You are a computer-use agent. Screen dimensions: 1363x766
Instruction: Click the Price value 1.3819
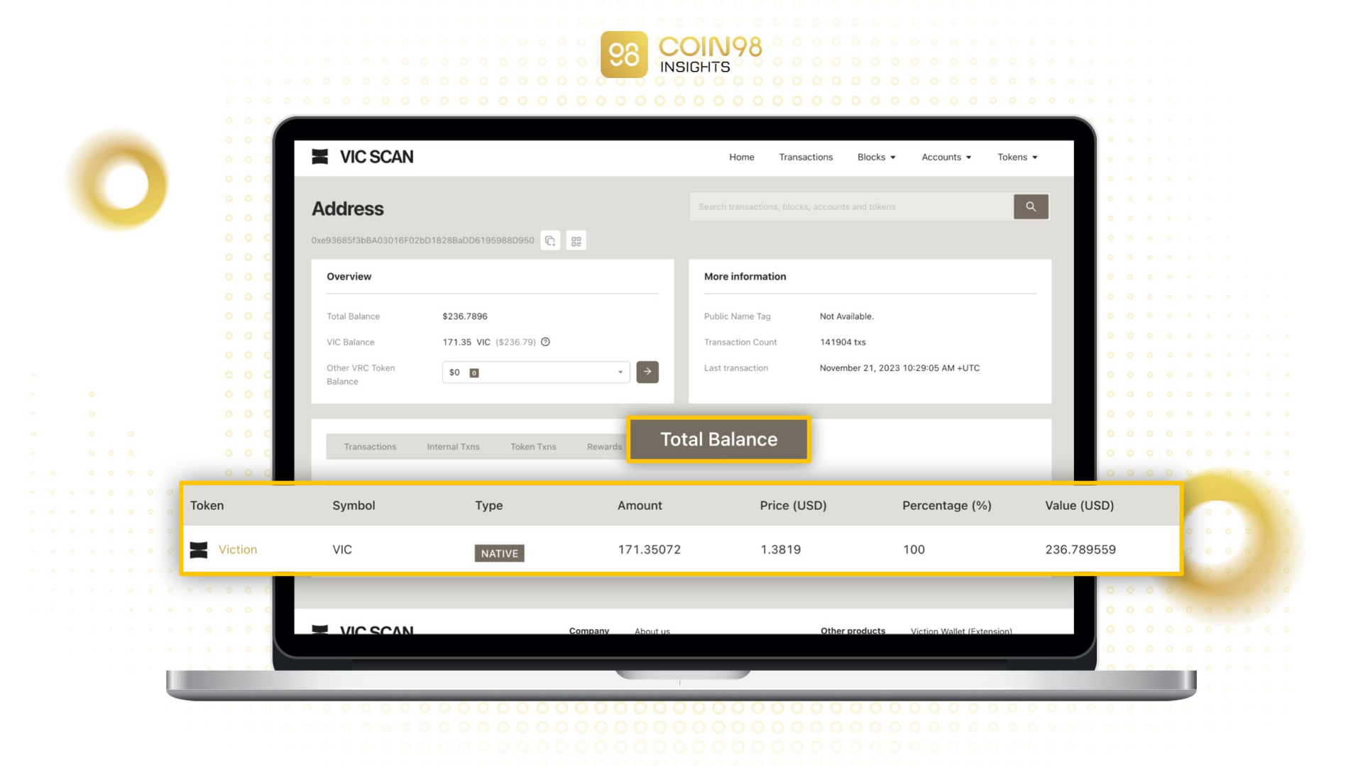click(780, 550)
